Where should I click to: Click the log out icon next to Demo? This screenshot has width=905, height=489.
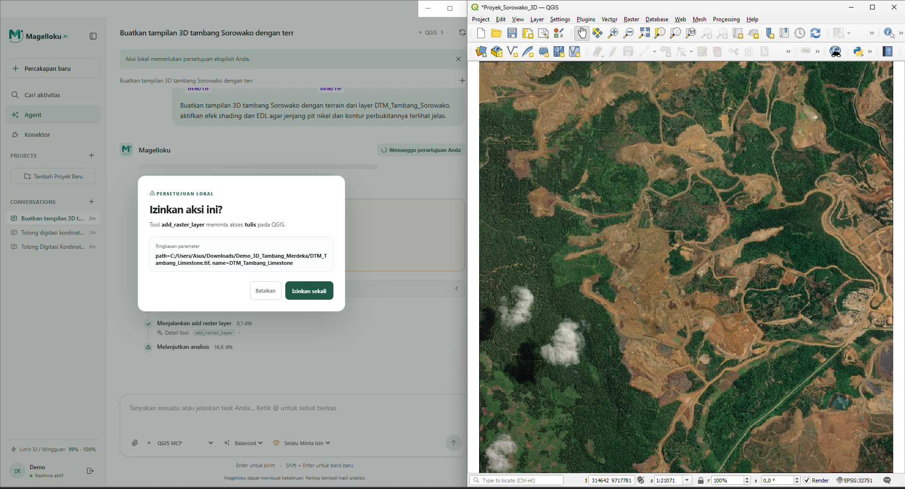91,471
